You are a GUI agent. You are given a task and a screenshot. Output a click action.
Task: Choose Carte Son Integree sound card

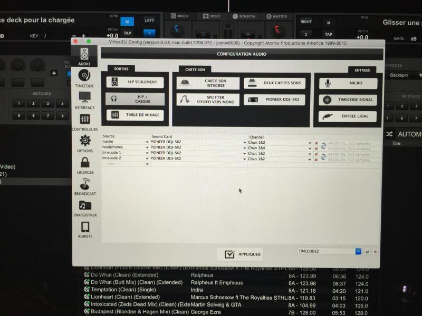coord(208,83)
